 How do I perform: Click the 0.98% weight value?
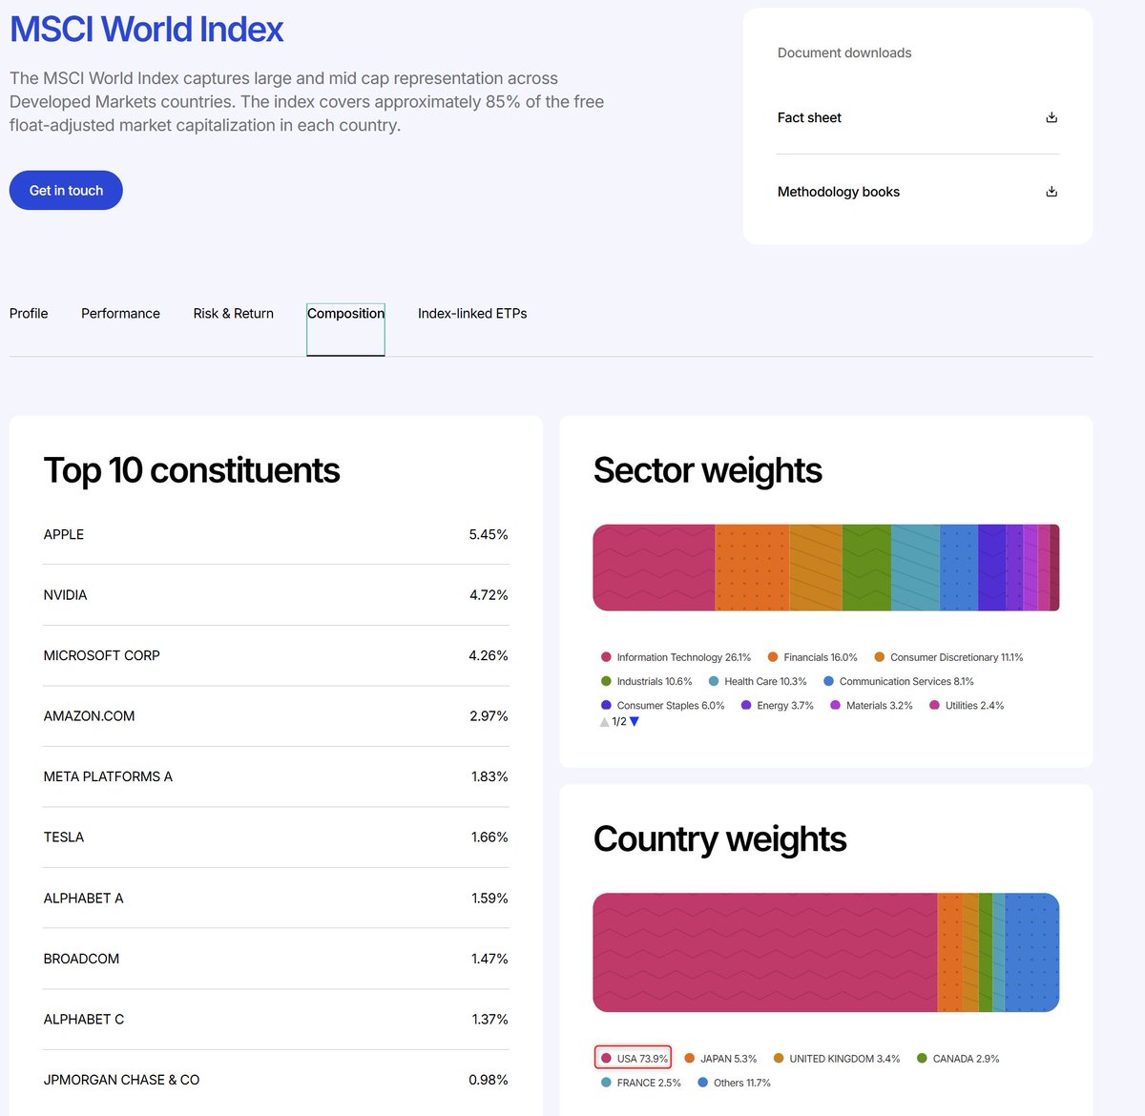coord(489,1080)
